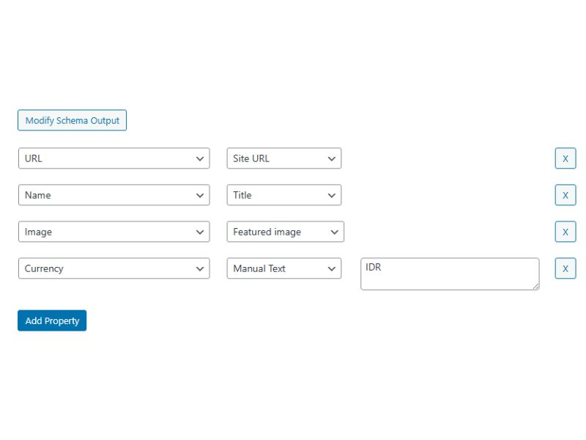This screenshot has height=440, width=586.
Task: Open the Site URL value dropdown
Action: [x=283, y=158]
